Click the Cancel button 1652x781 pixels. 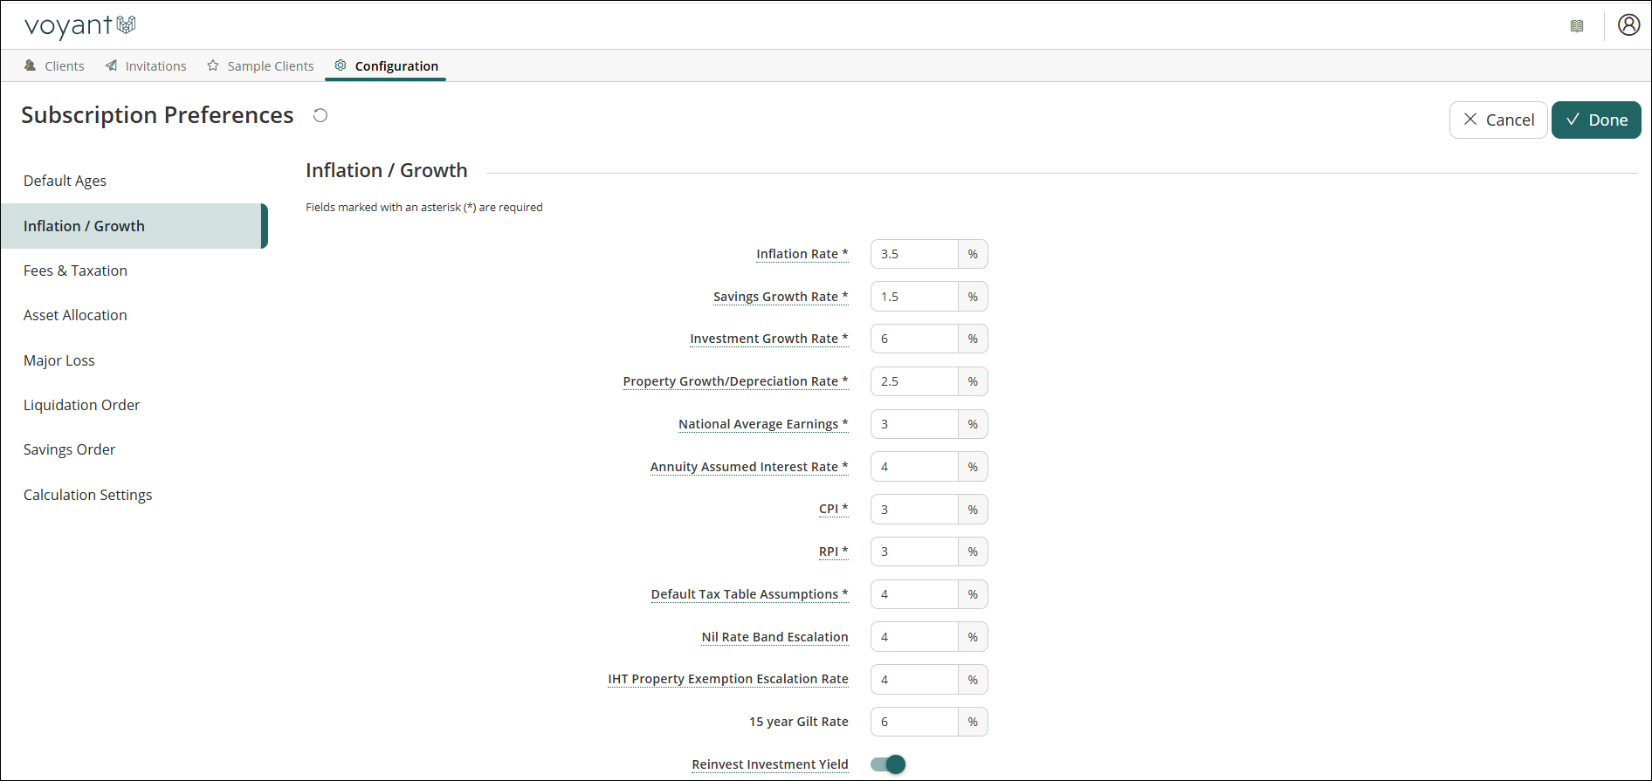coord(1498,120)
